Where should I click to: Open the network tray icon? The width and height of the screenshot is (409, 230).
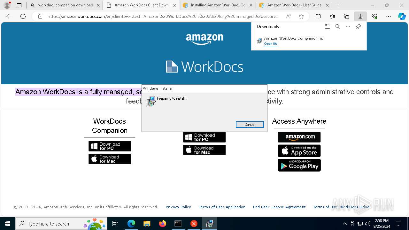click(x=360, y=224)
